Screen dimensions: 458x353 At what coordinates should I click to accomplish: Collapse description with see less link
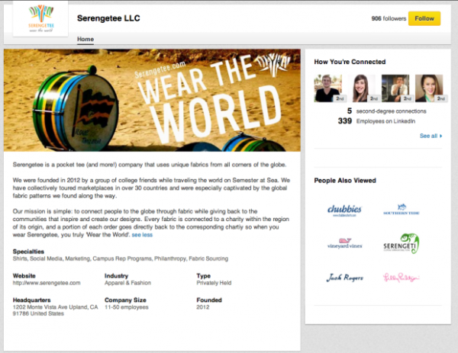pos(142,235)
